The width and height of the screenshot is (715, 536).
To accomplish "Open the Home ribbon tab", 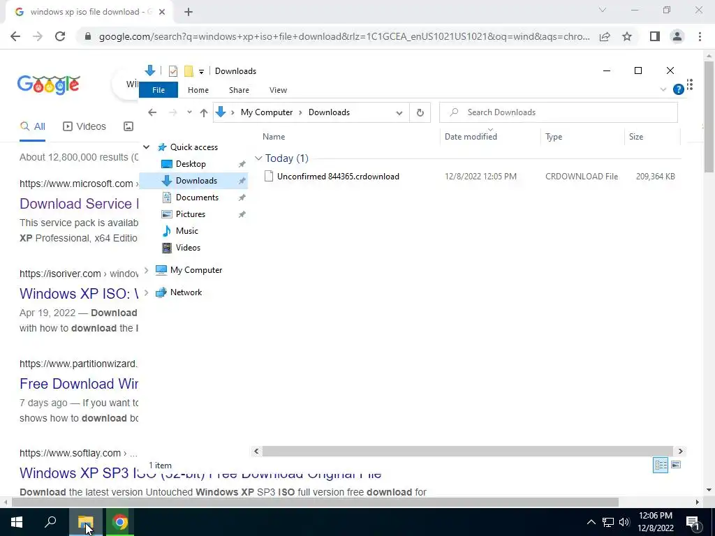I will (198, 90).
